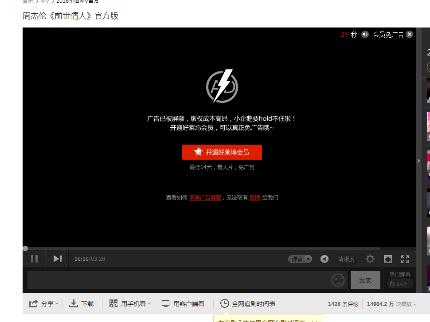Click the 2016华语MV首发 breadcrumb
The image size is (430, 322).
point(78,1)
